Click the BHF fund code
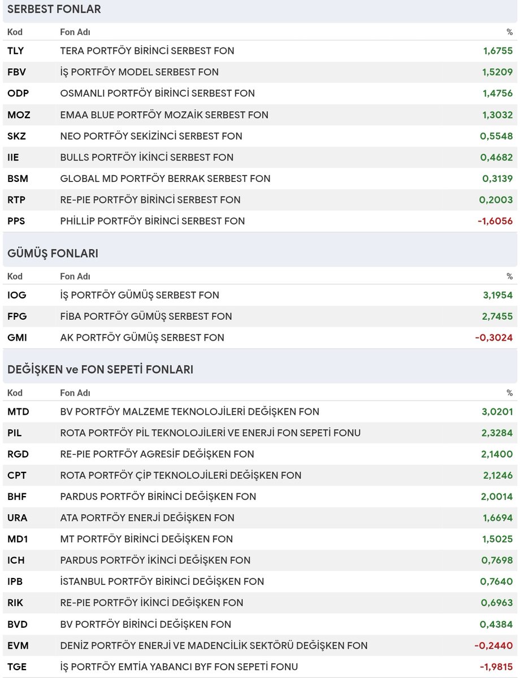Viewport: 520px width, 678px height. coord(17,497)
